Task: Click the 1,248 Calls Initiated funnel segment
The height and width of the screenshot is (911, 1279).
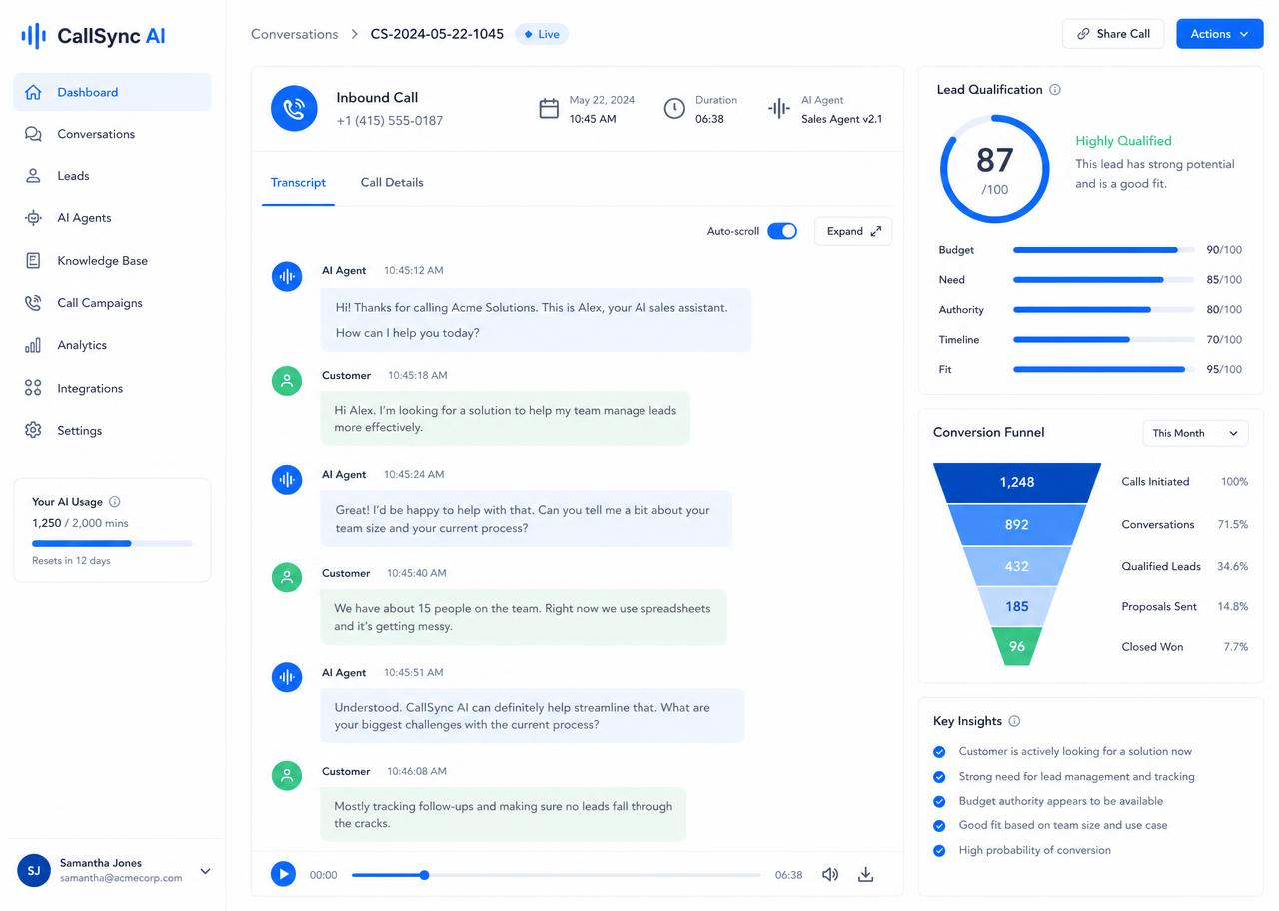Action: pos(1017,482)
